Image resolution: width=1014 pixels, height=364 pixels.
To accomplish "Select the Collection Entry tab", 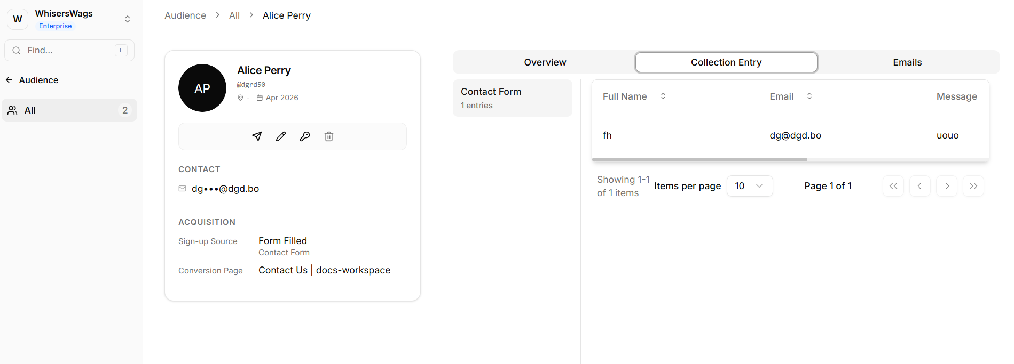I will [x=726, y=62].
